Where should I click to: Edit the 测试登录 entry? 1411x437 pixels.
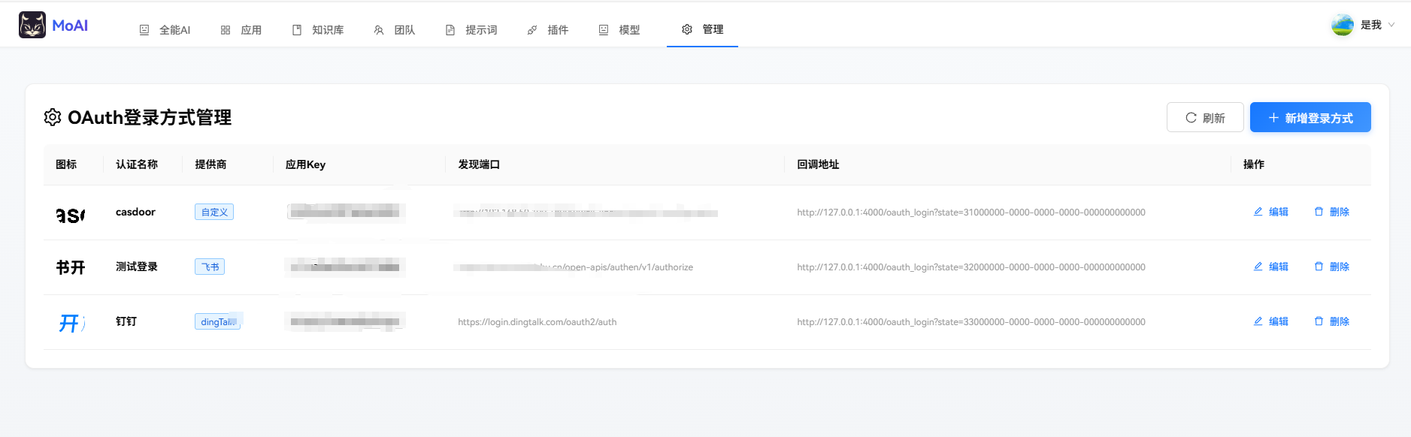tap(1270, 267)
